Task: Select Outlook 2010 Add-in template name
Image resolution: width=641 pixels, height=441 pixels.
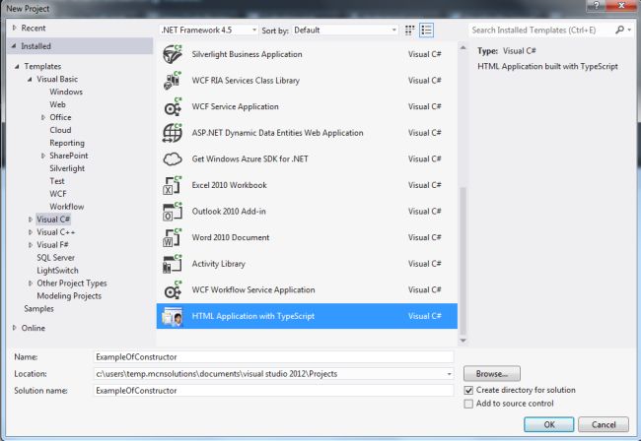Action: 229,212
